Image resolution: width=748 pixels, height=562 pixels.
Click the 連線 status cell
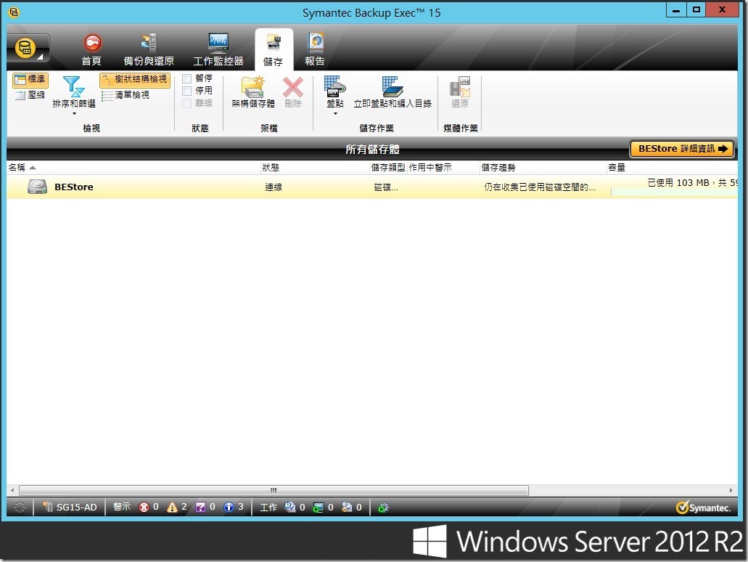[274, 187]
